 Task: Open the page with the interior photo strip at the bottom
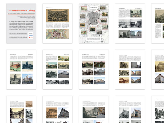tap(57, 69)
